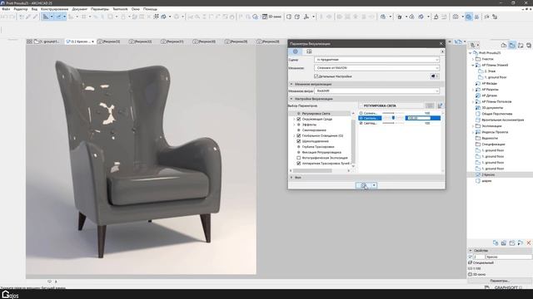
Task: Toggle the Светящ... light checkbox
Action: coord(361,123)
